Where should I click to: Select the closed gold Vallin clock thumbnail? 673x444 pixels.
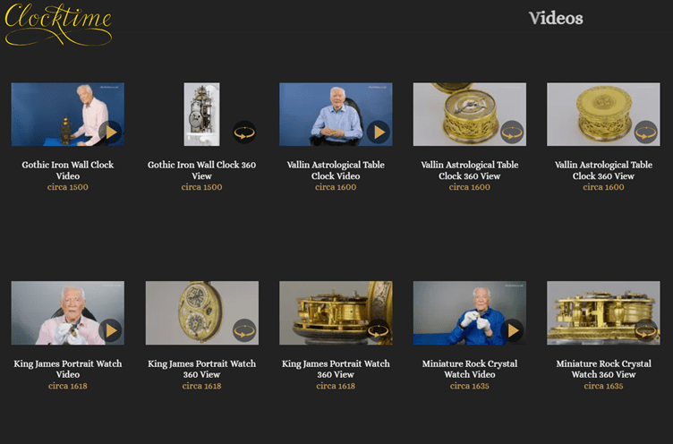[x=603, y=115]
